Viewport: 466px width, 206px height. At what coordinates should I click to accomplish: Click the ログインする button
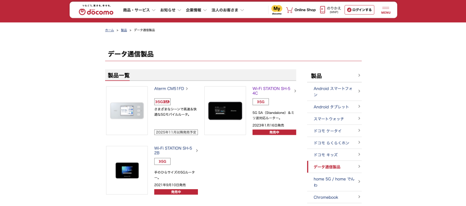(x=360, y=10)
